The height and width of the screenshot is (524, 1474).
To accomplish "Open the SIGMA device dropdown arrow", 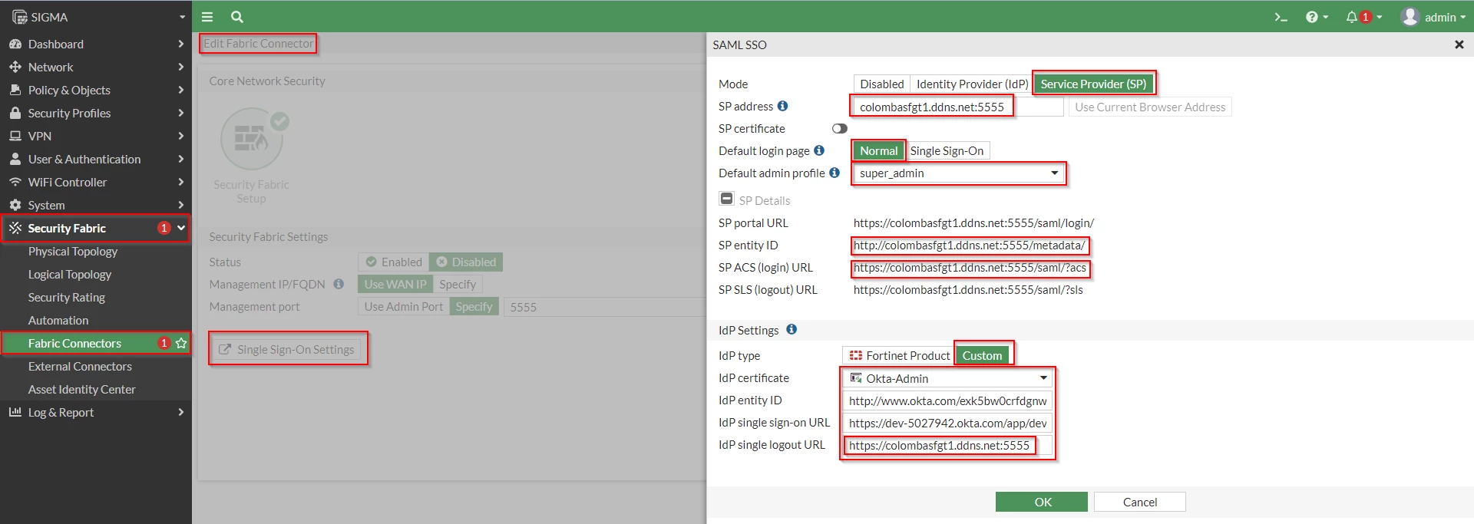I will [x=182, y=17].
